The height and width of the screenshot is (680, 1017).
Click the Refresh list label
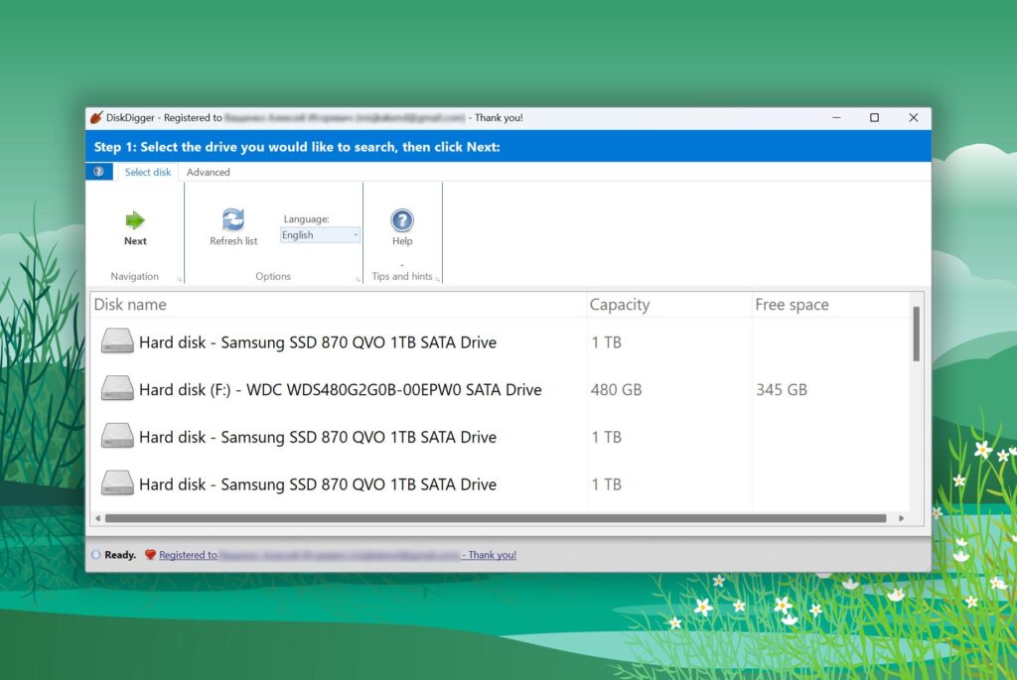point(233,240)
